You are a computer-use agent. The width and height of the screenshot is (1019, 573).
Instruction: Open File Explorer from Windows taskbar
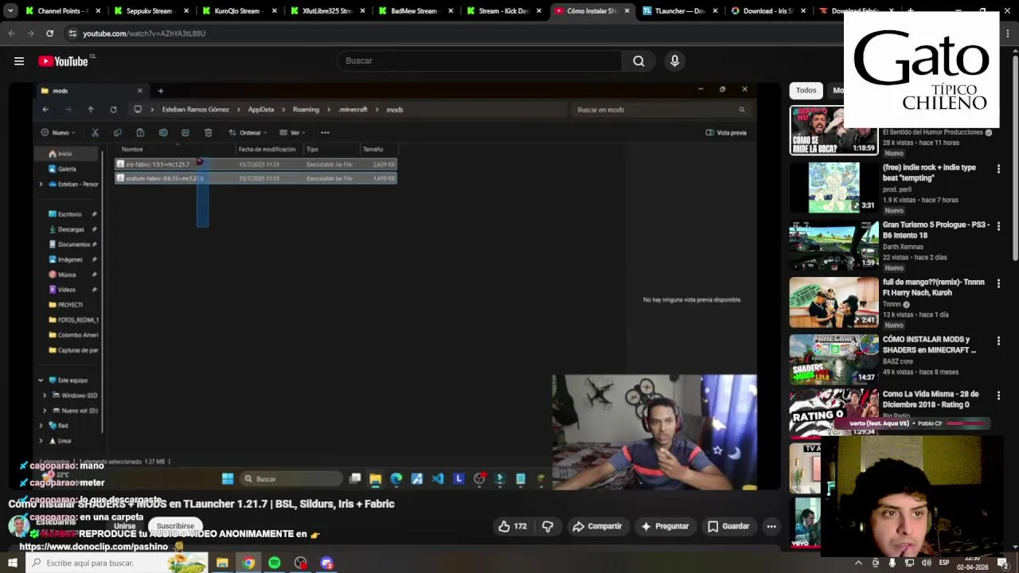222,563
